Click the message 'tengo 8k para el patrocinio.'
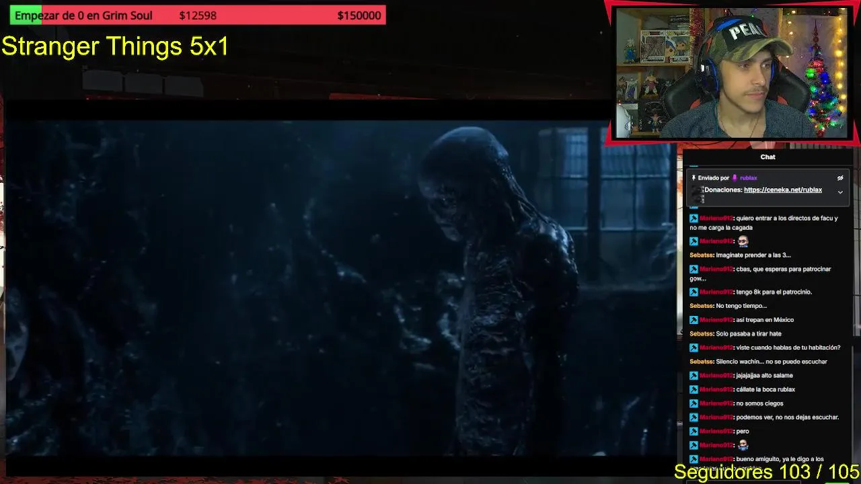Image resolution: width=861 pixels, height=484 pixels. 774,292
